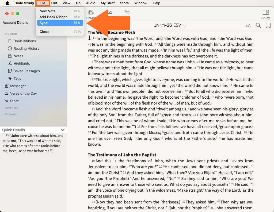Click the bookmark ribbon icon beside search
The width and height of the screenshot is (274, 212).
[268, 25]
